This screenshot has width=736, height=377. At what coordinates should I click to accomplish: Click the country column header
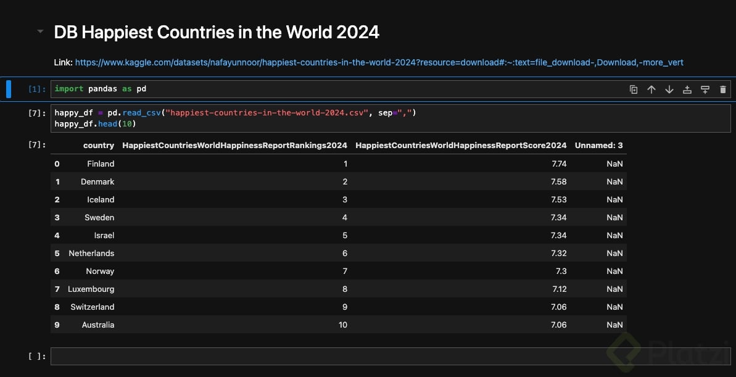coord(99,146)
